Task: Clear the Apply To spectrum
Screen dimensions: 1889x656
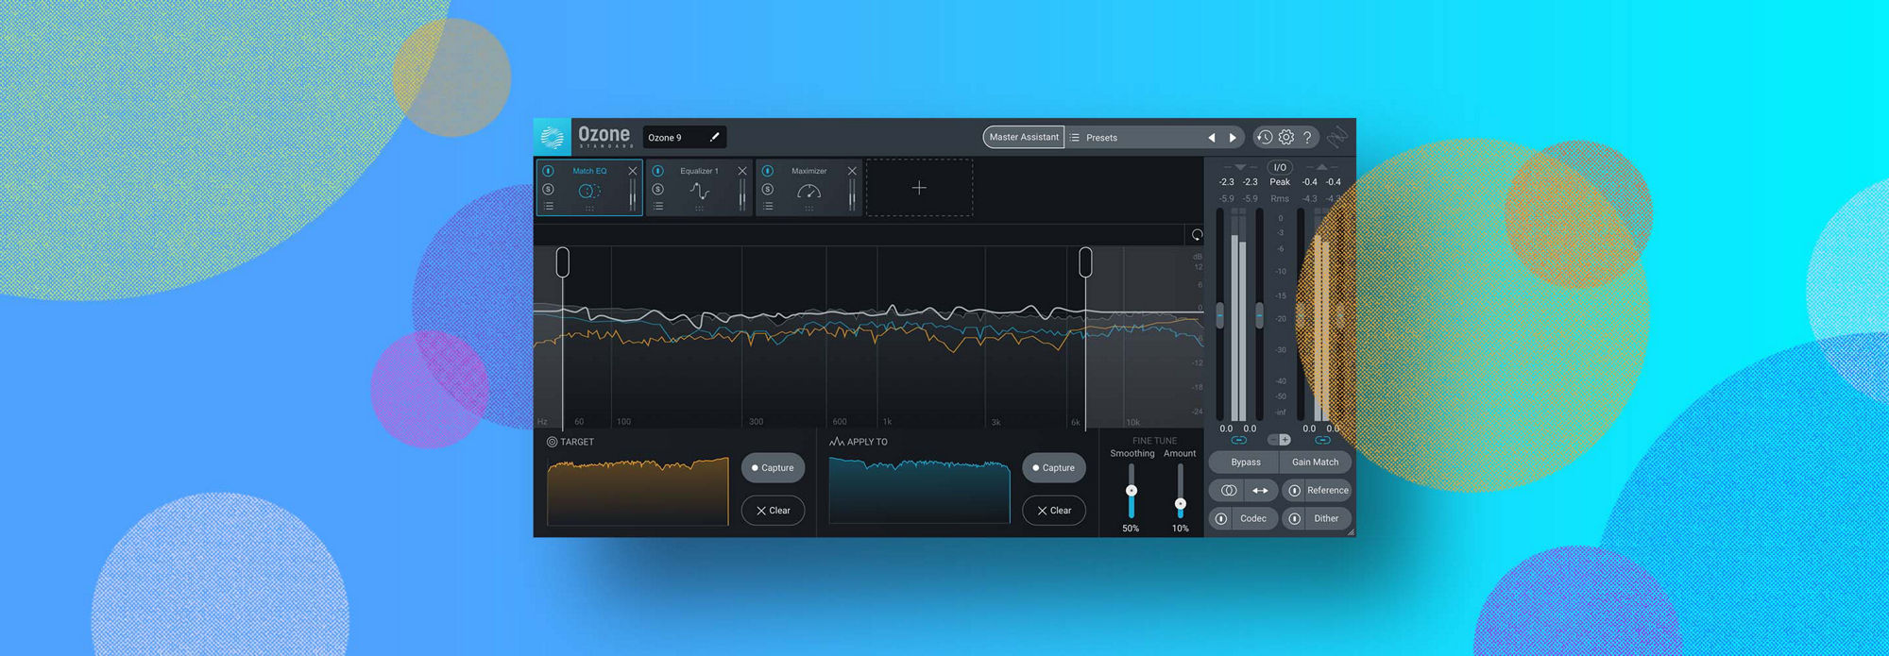Action: point(1054,511)
